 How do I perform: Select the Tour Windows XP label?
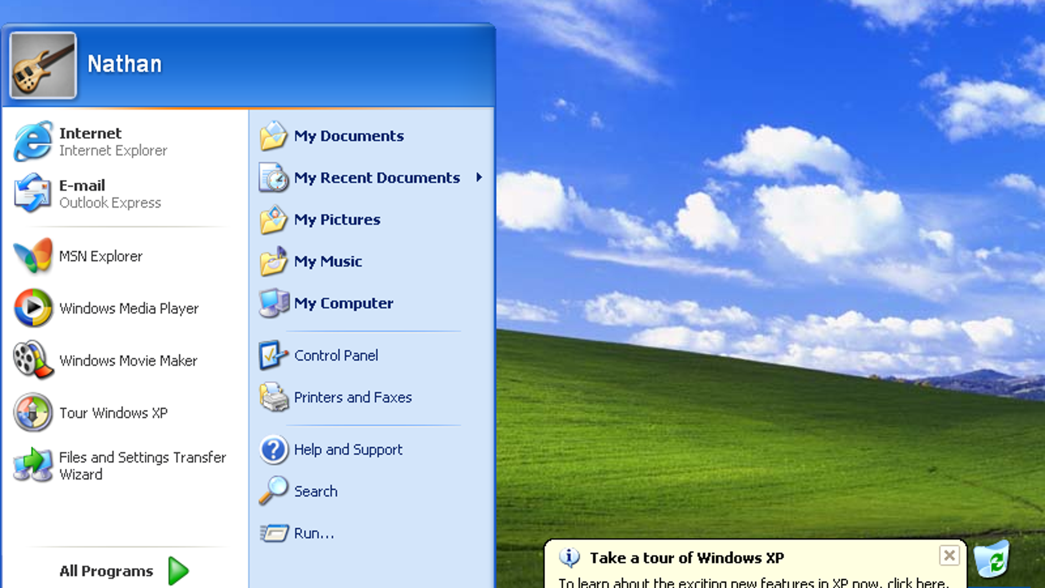pyautogui.click(x=113, y=413)
